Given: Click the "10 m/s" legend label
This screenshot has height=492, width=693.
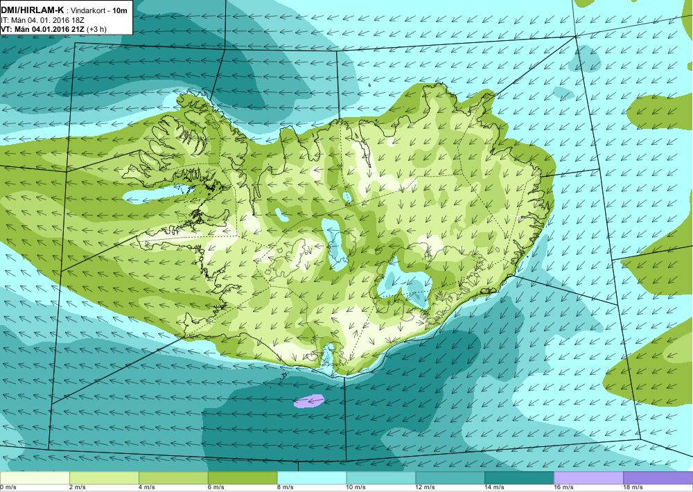Looking at the screenshot, I should pos(356,487).
